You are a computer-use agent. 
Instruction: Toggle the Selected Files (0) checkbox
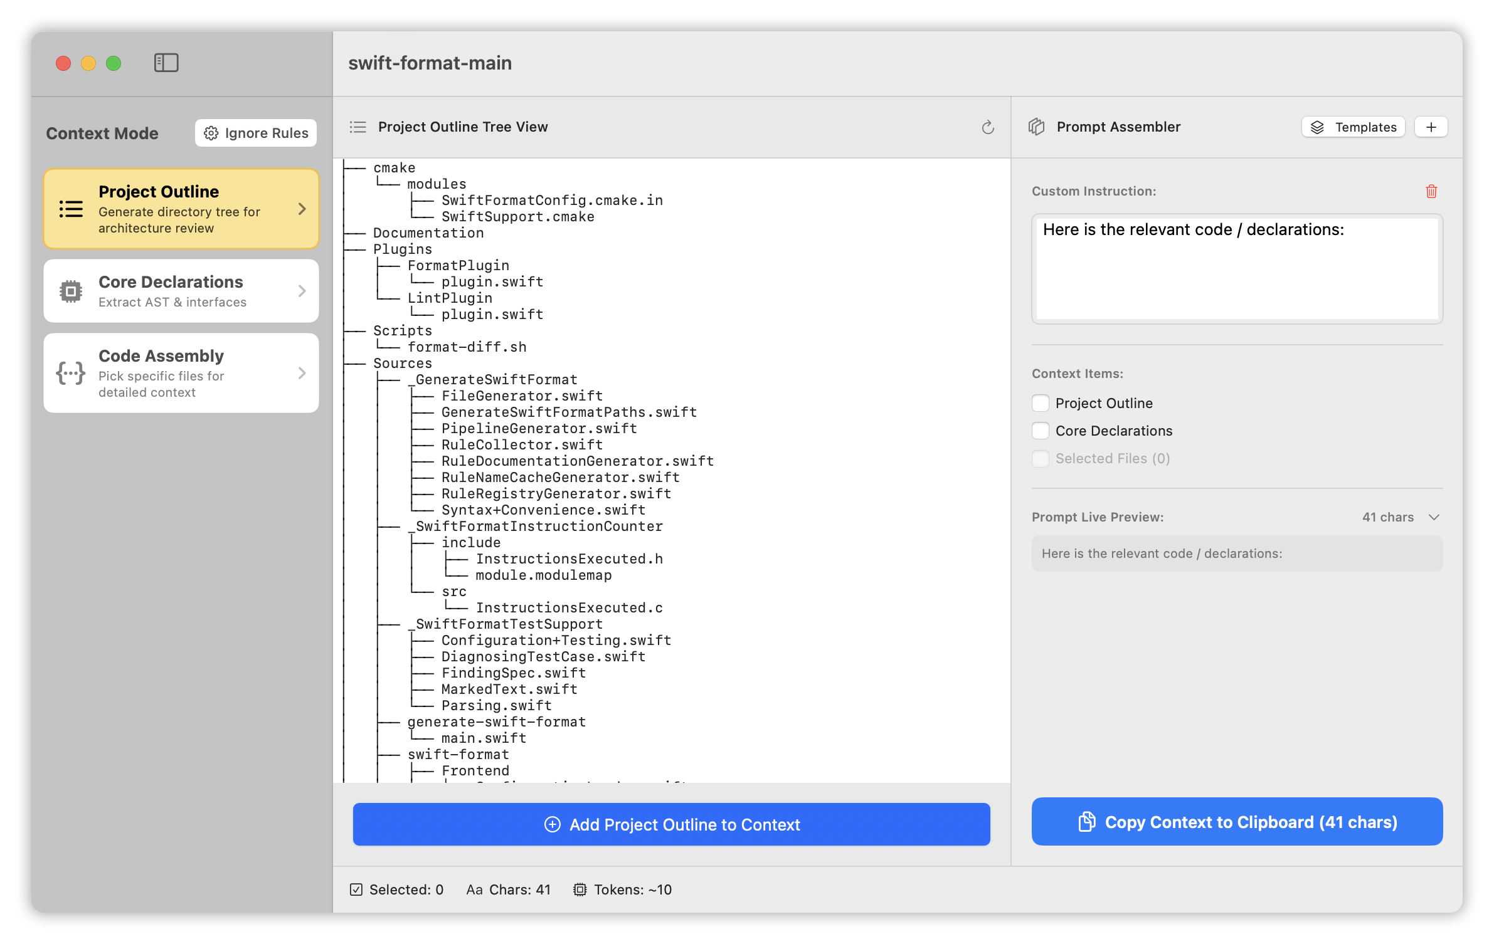click(1041, 458)
